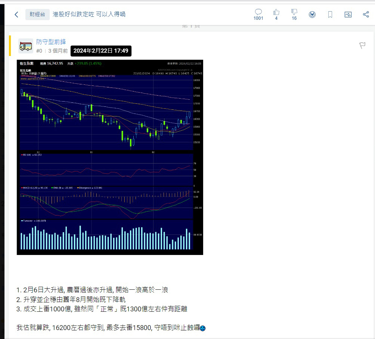
Task: Open the thread image gallery icon
Action: click(x=348, y=14)
